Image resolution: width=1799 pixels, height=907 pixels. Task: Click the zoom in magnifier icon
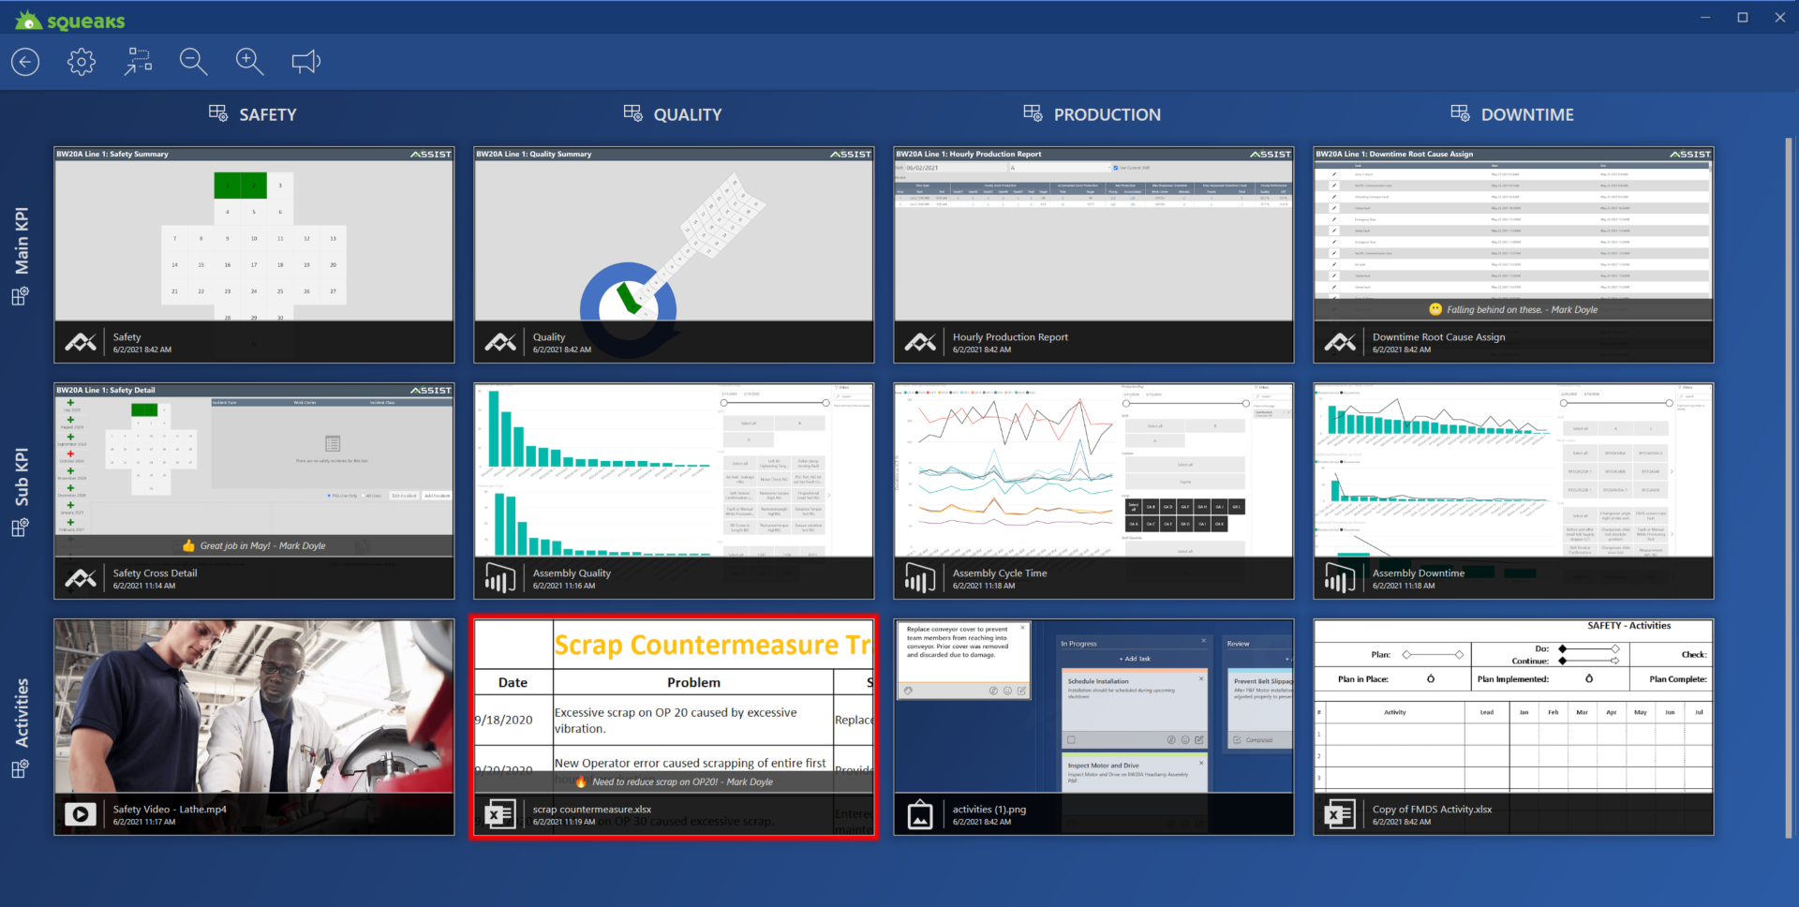pyautogui.click(x=250, y=61)
